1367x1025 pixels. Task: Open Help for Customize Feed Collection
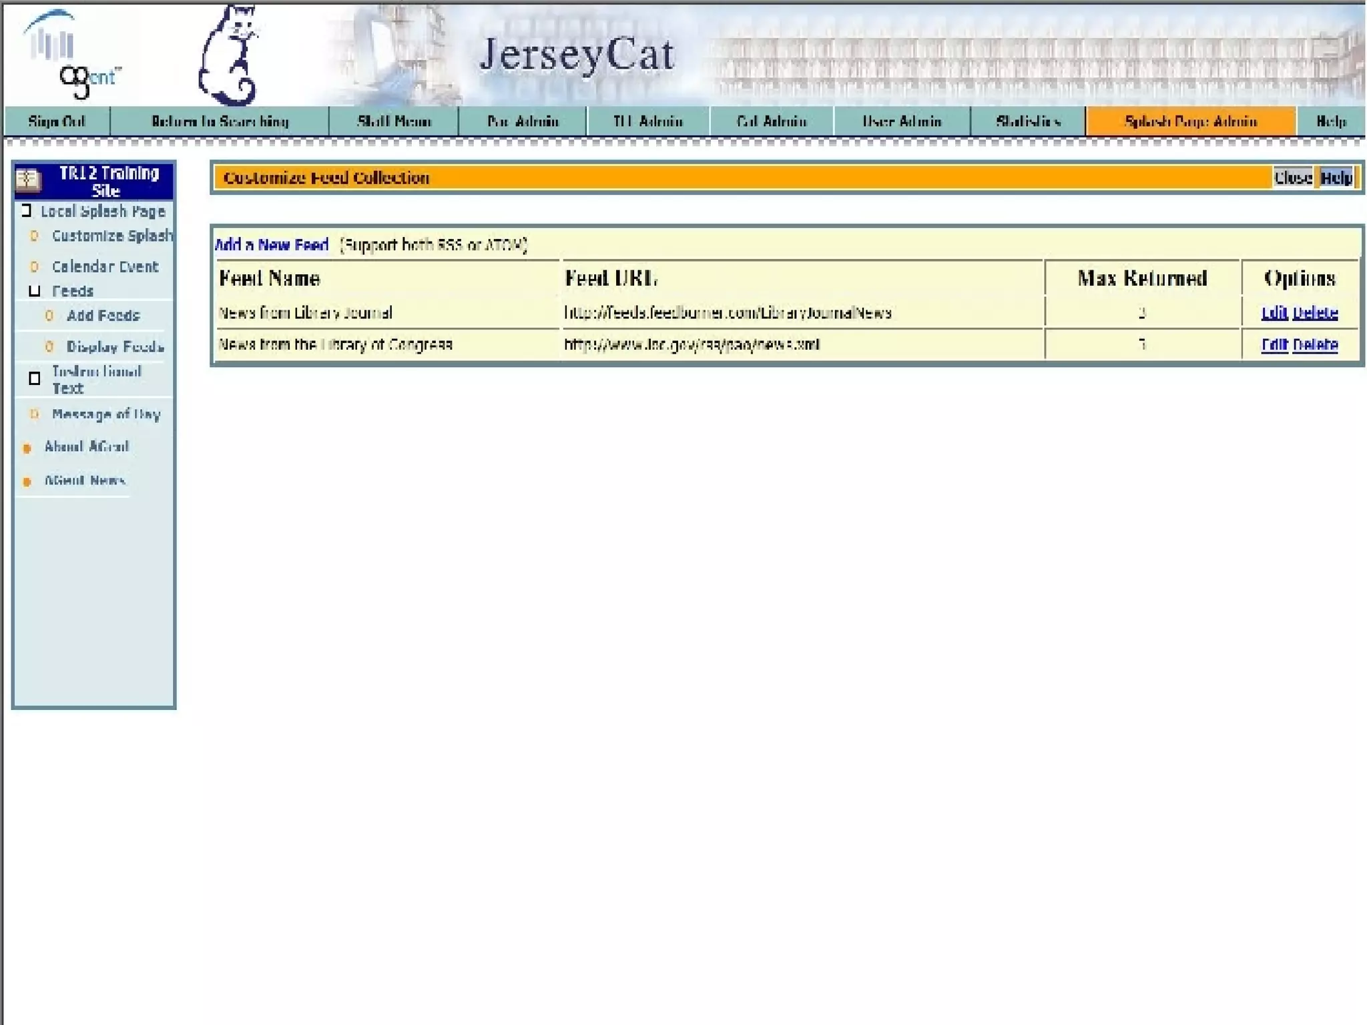click(x=1336, y=178)
